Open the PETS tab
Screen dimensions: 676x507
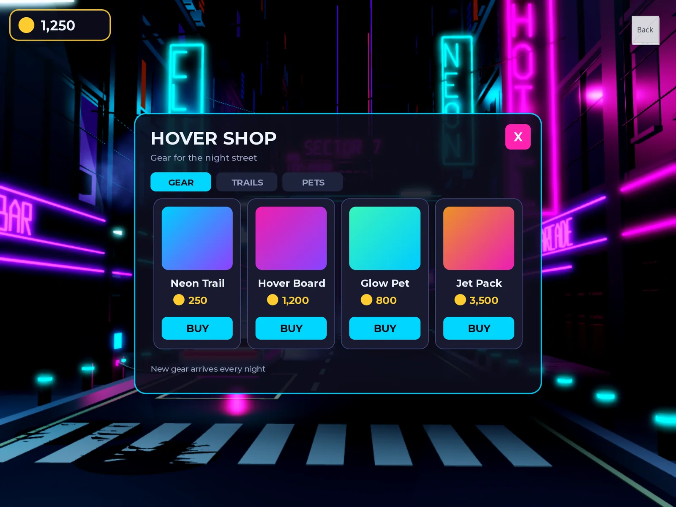pyautogui.click(x=313, y=182)
